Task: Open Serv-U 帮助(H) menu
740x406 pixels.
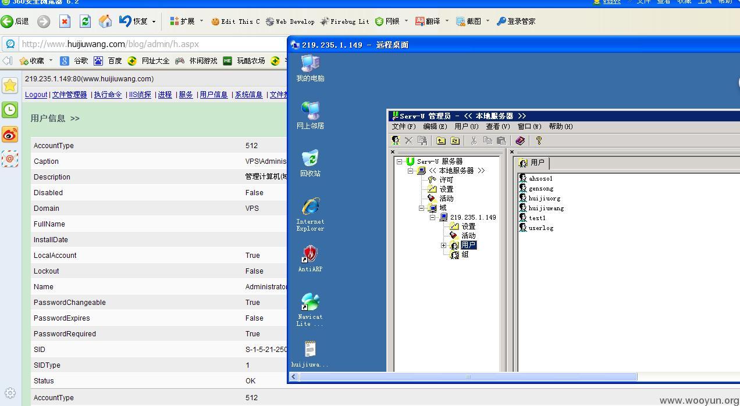Action: pyautogui.click(x=561, y=127)
